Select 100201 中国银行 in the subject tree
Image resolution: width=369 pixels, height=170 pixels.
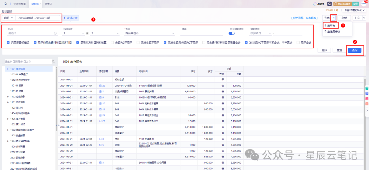point(19,74)
